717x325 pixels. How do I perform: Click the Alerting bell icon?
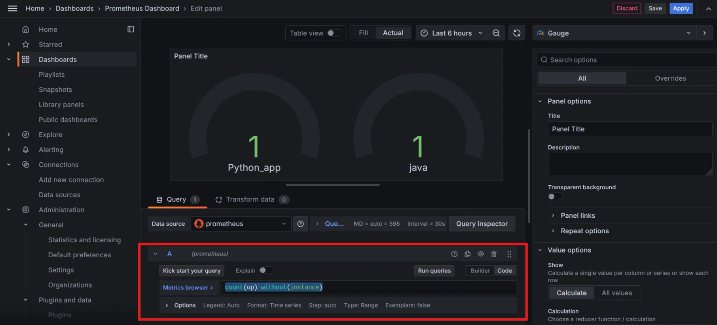point(26,150)
